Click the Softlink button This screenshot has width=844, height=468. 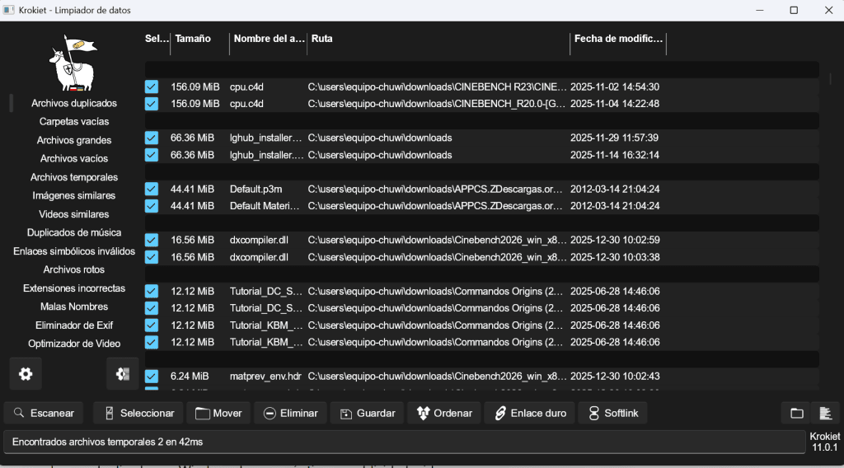(612, 413)
